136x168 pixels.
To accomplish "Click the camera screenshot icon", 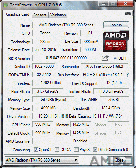I will pos(128,14).
